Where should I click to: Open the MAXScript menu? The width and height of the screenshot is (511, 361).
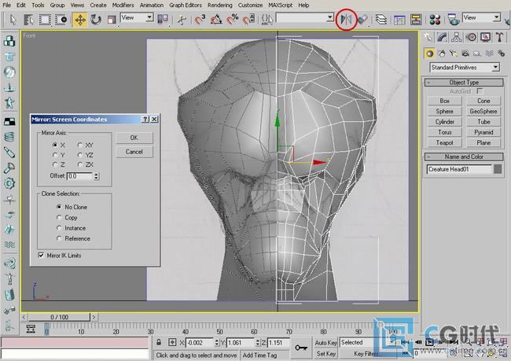coord(281,6)
